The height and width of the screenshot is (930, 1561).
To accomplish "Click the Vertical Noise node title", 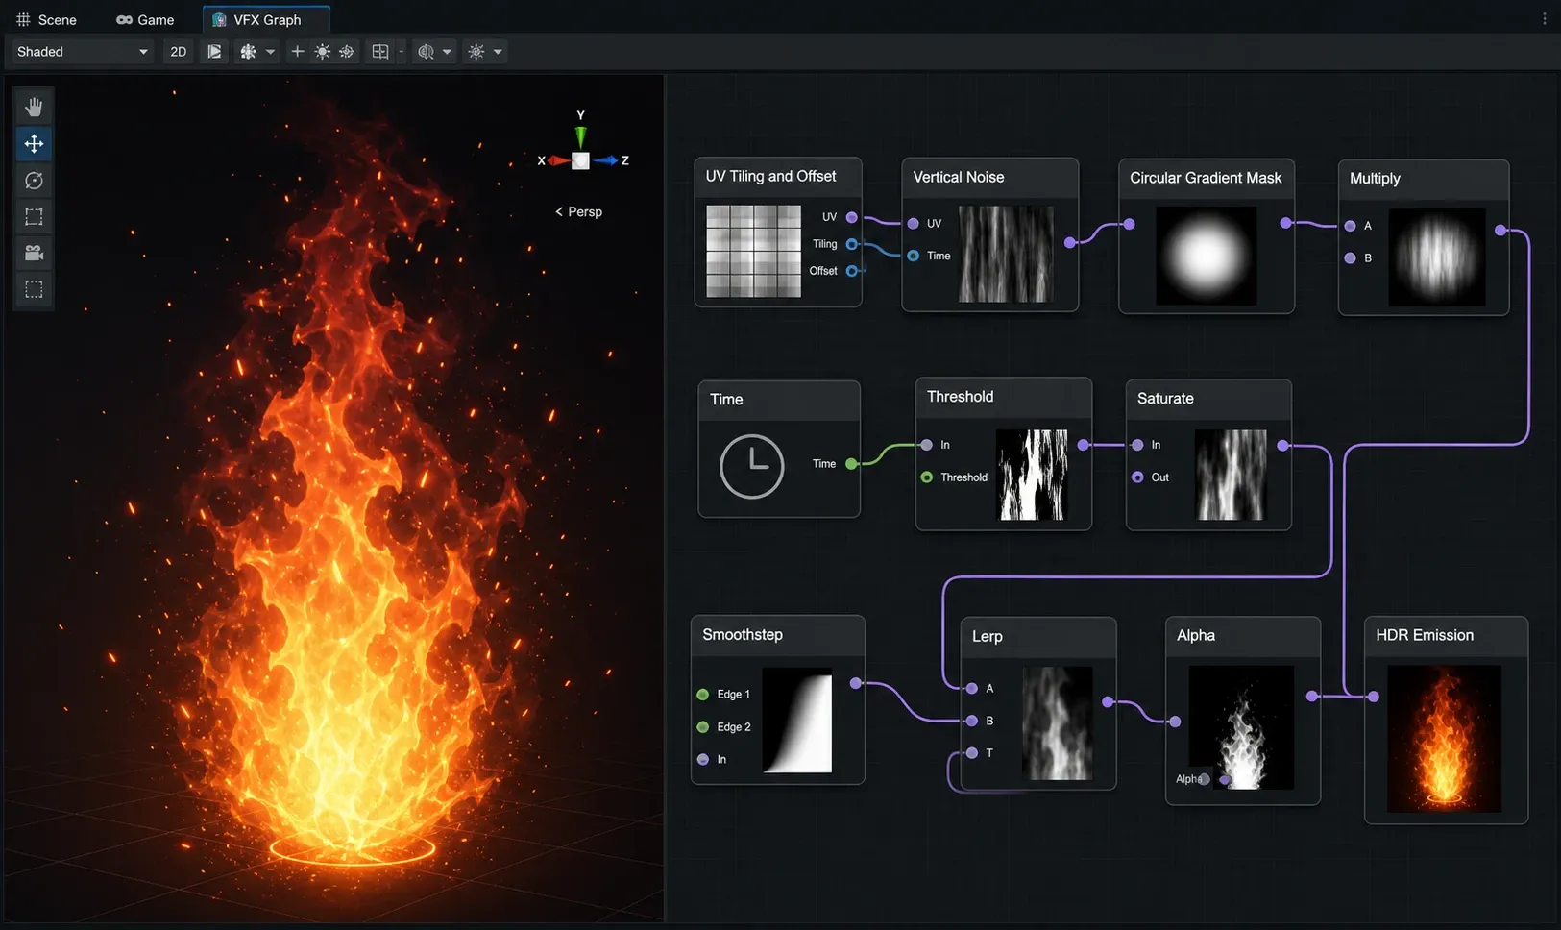I will coord(958,177).
